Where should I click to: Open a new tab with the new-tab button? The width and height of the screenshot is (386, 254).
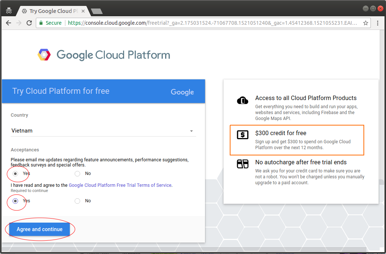[97, 11]
